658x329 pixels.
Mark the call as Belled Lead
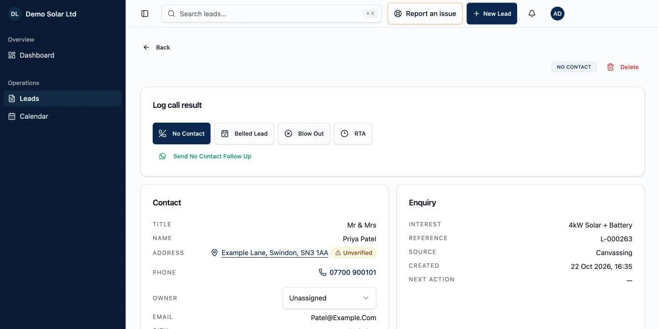coord(244,133)
